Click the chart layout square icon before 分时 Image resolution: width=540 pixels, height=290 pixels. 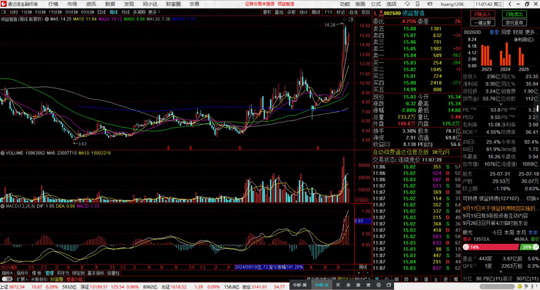4,12
